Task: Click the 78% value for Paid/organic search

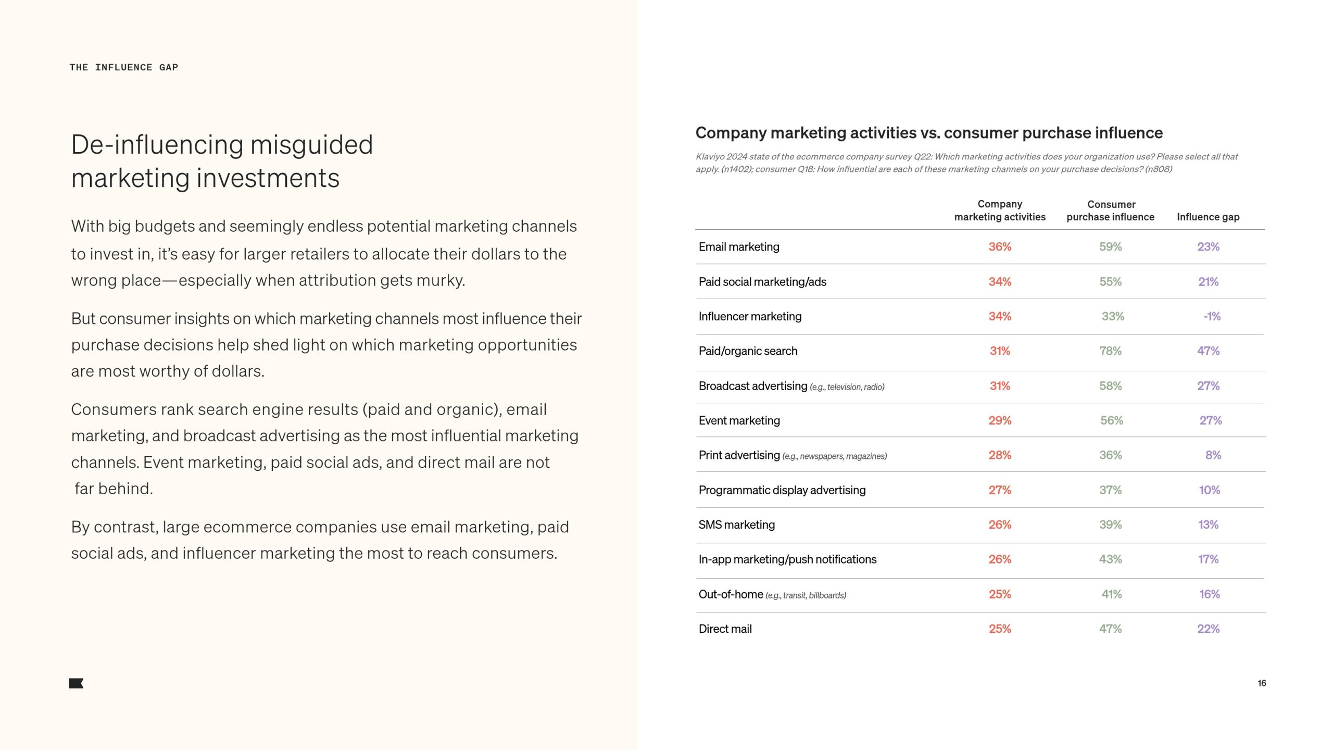Action: pos(1110,351)
